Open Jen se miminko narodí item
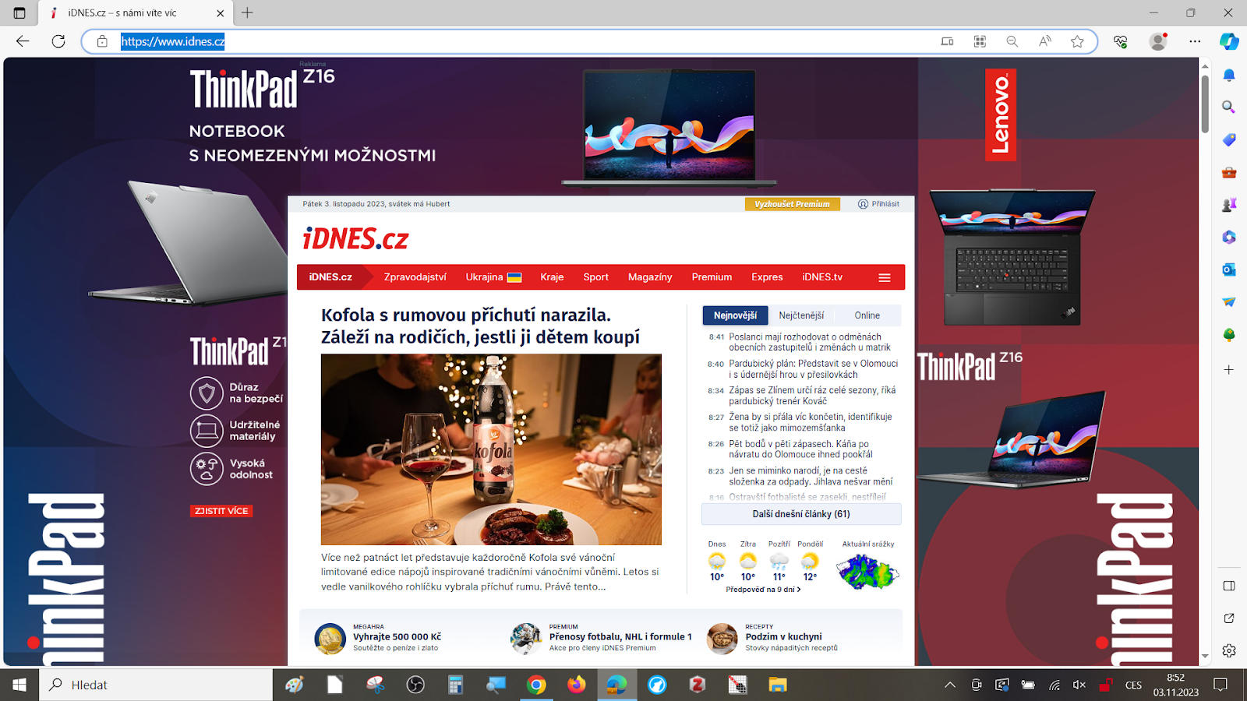Image resolution: width=1247 pixels, height=701 pixels. [811, 476]
